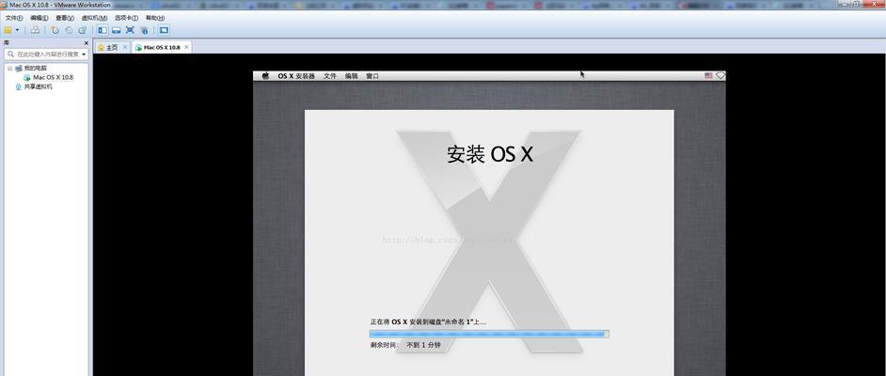Toggle the thumbnail bar icon

click(x=116, y=30)
